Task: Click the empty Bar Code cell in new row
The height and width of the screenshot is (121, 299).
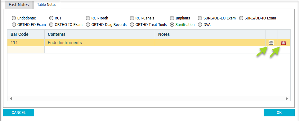Action: pos(26,50)
